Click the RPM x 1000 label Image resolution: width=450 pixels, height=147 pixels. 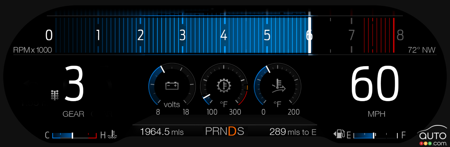(x=32, y=50)
